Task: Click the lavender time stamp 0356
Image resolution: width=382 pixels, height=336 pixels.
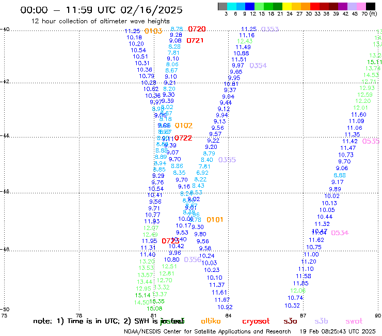Action: 193,259
